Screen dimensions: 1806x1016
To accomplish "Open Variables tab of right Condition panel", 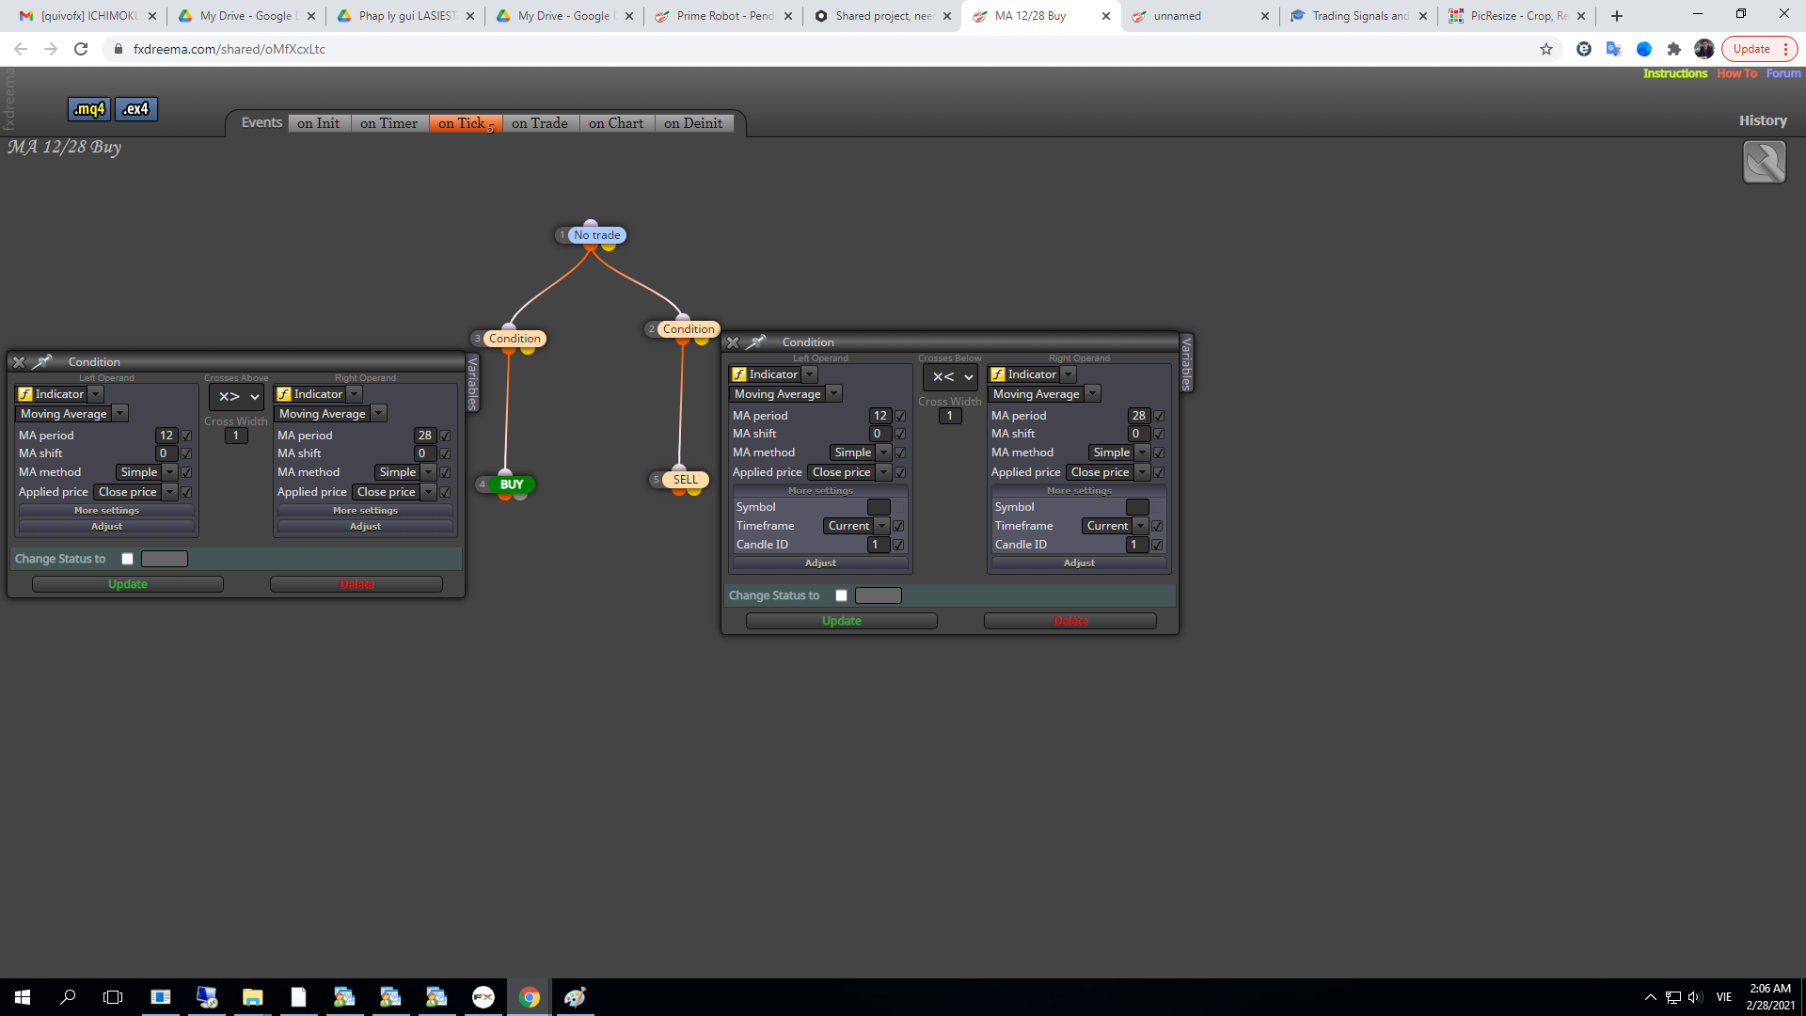I will 1186,363.
